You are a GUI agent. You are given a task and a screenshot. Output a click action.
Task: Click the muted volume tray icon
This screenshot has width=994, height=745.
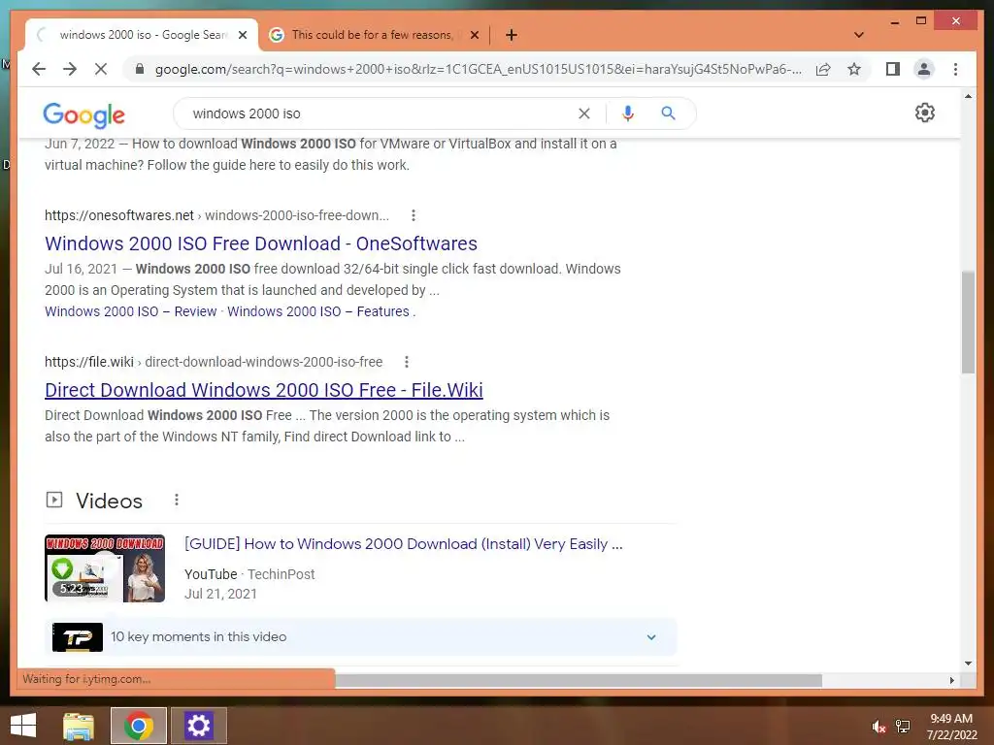coord(878,727)
